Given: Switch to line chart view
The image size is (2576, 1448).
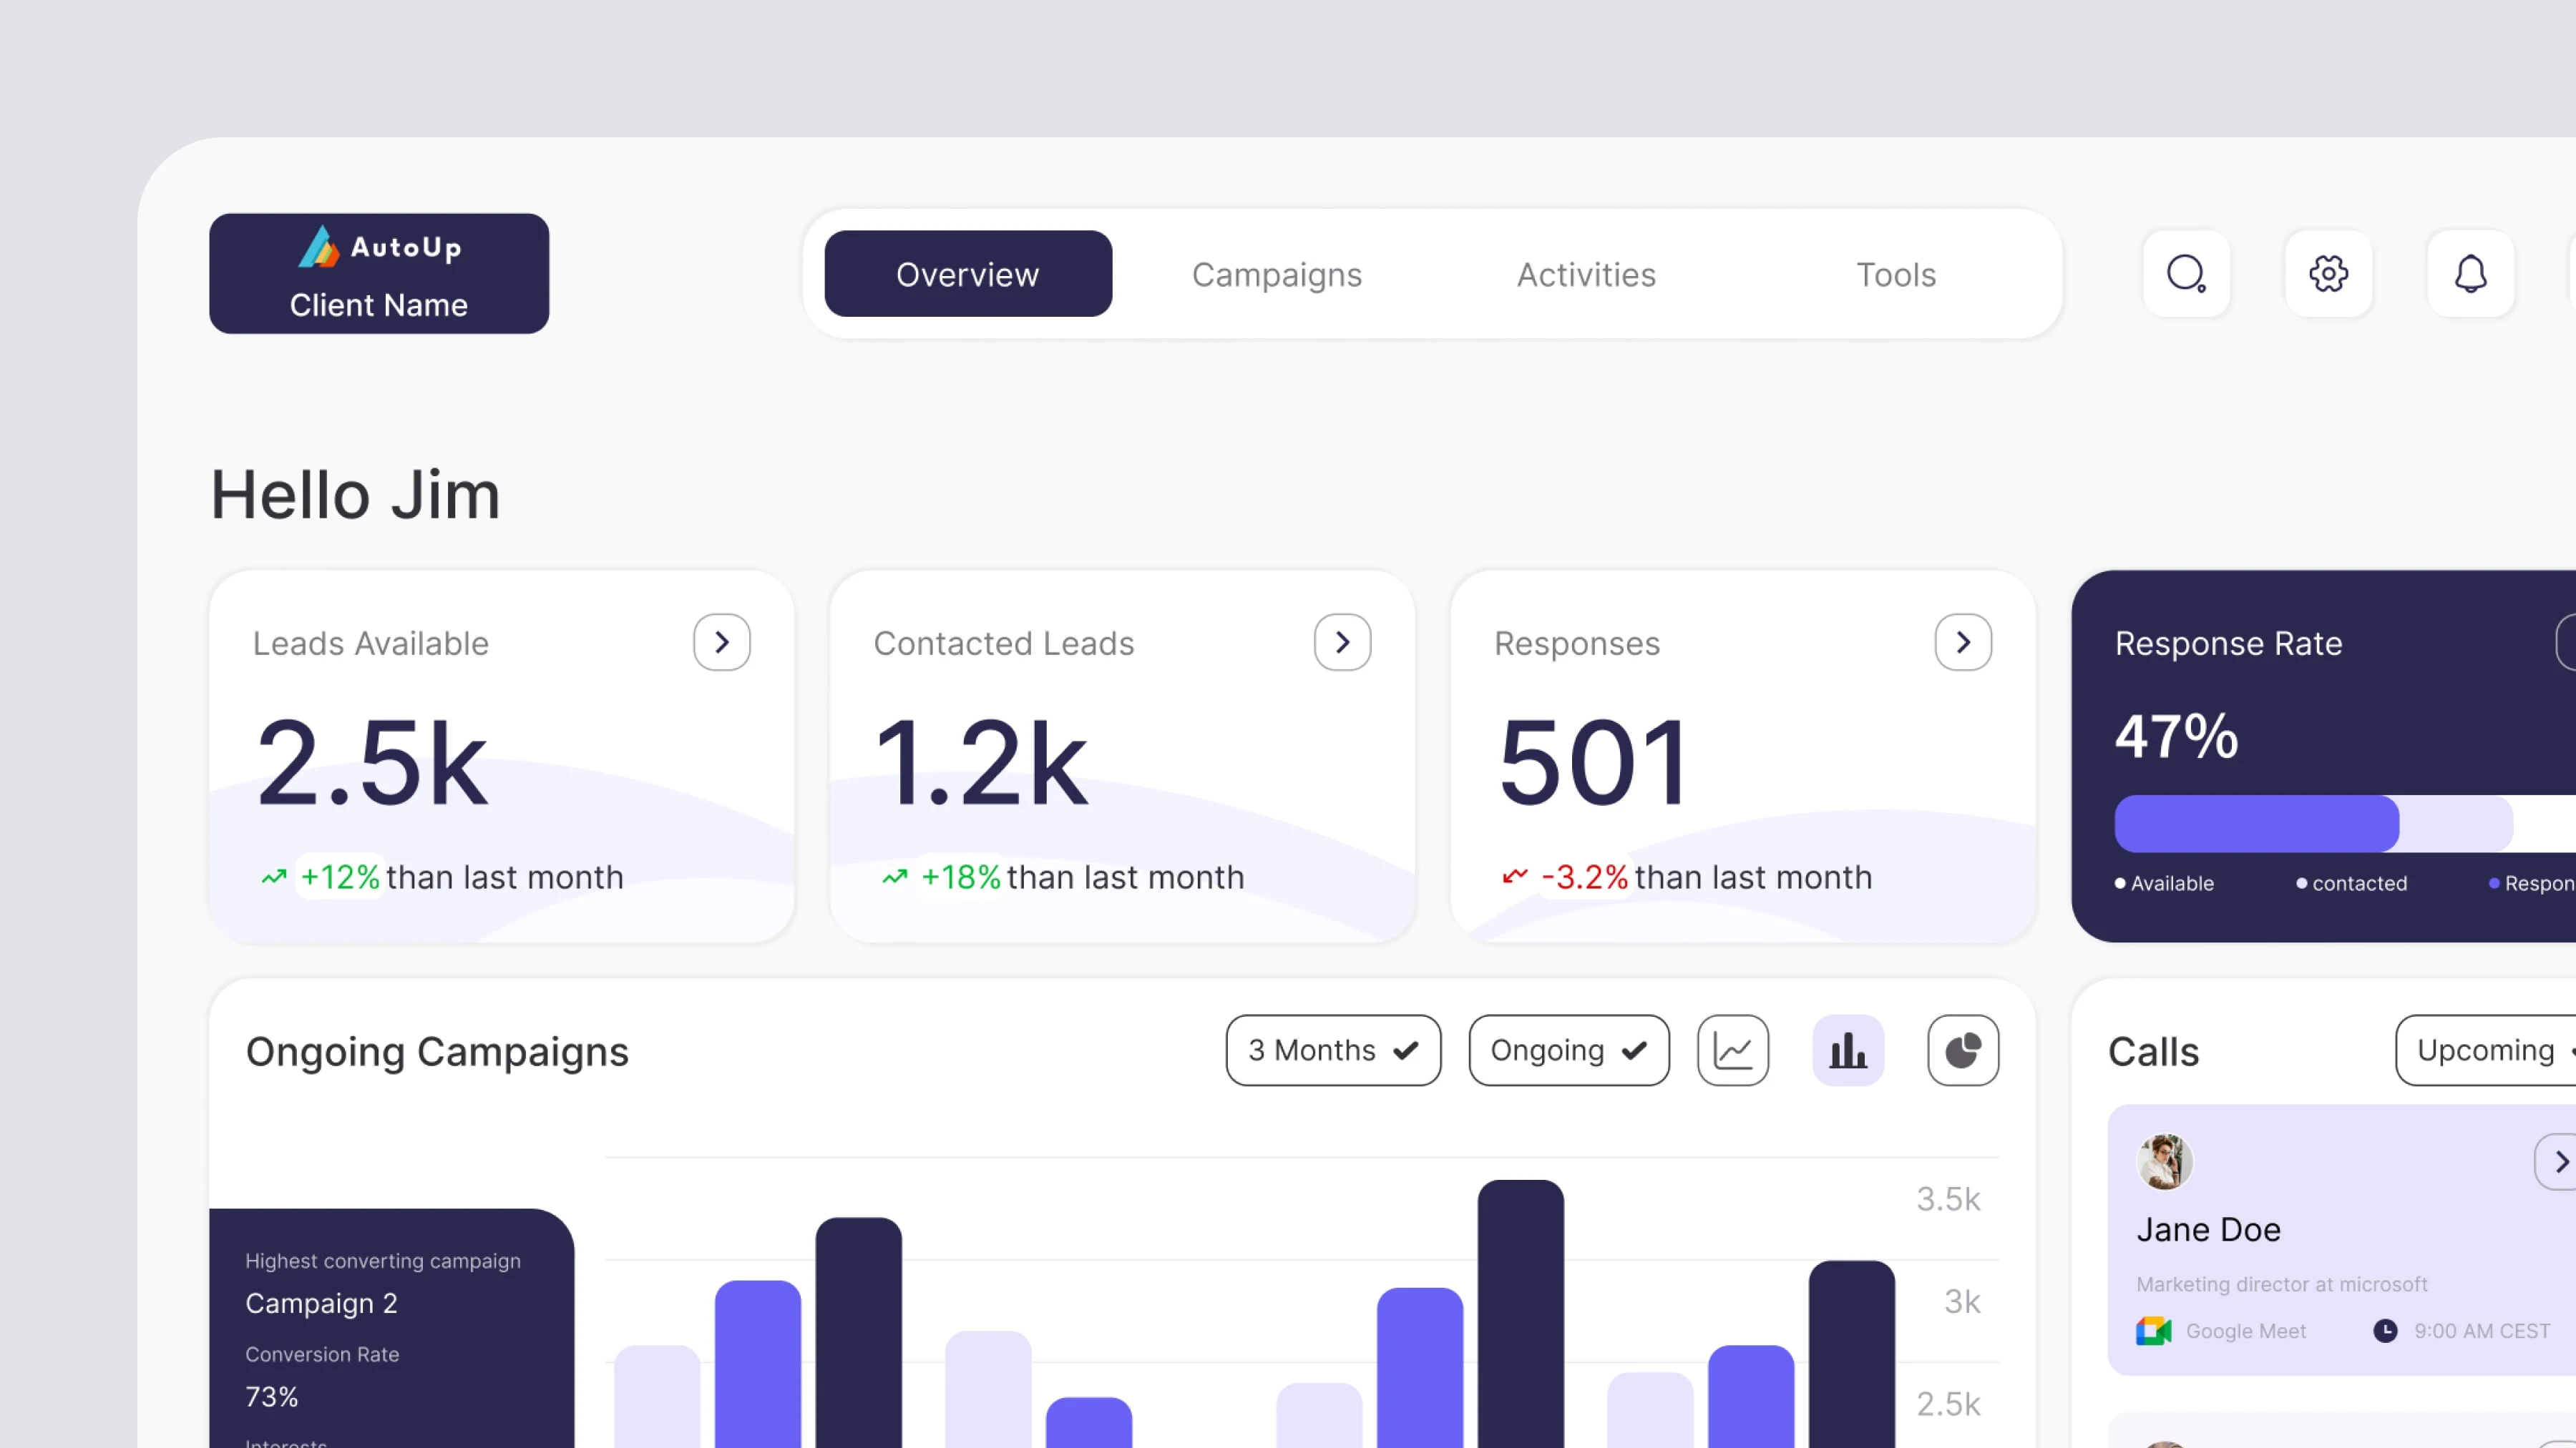Looking at the screenshot, I should [1733, 1050].
